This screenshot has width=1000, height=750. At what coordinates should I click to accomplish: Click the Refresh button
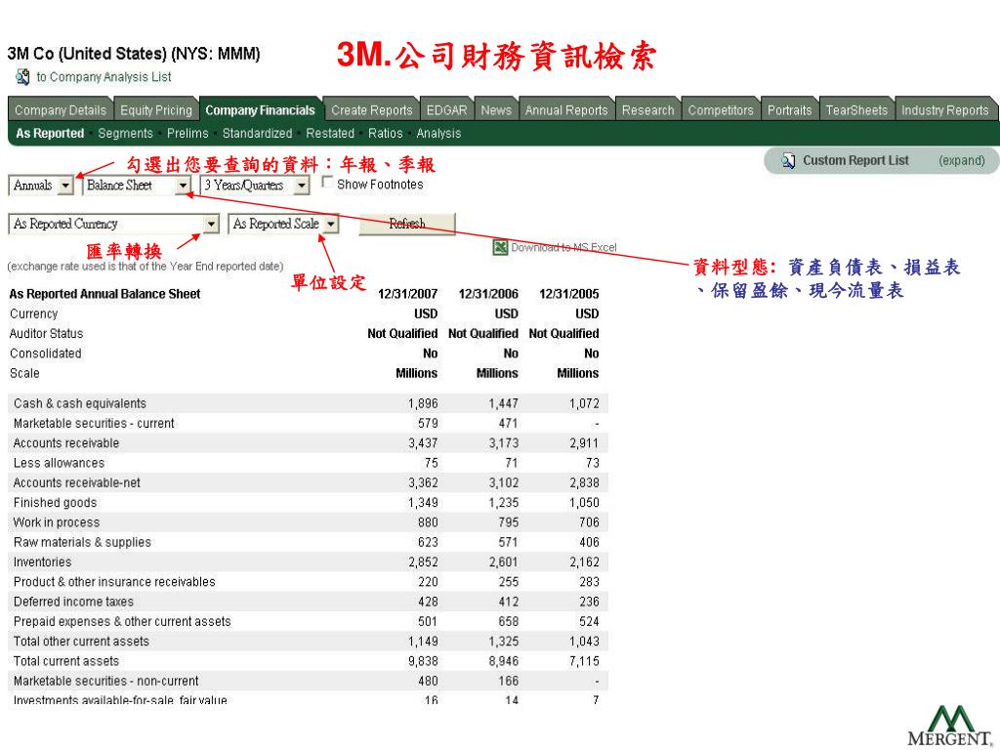[x=407, y=224]
